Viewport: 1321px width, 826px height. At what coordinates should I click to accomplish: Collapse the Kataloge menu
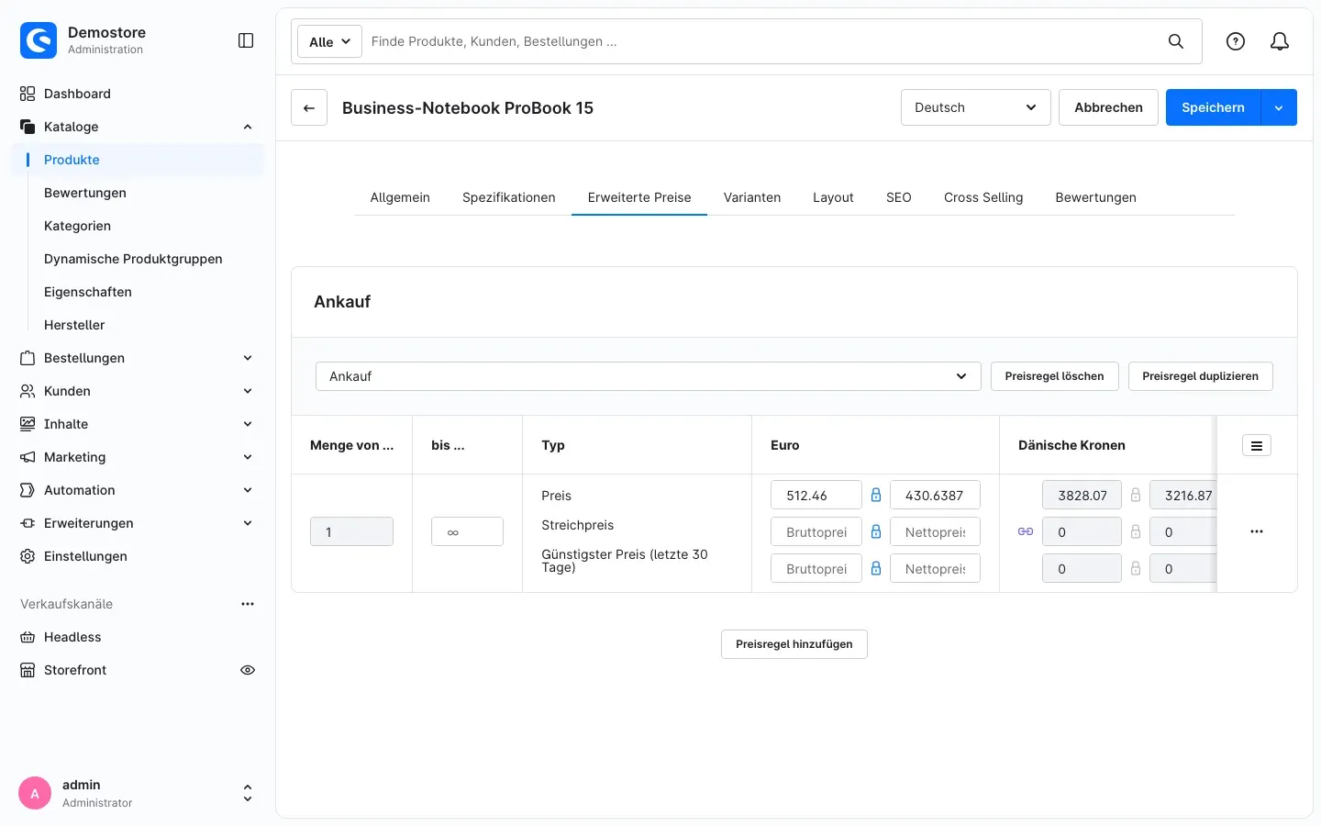point(248,127)
